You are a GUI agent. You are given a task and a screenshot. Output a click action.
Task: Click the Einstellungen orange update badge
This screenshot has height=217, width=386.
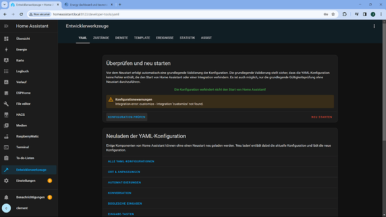49,181
